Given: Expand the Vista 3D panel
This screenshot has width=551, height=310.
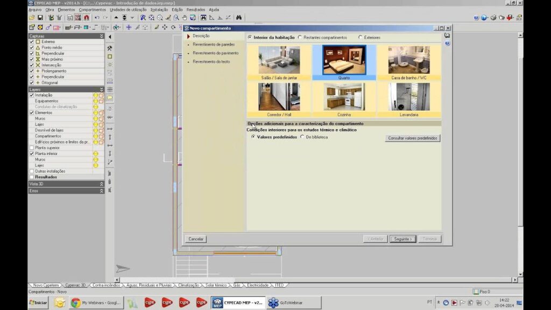Looking at the screenshot, I should 101,184.
